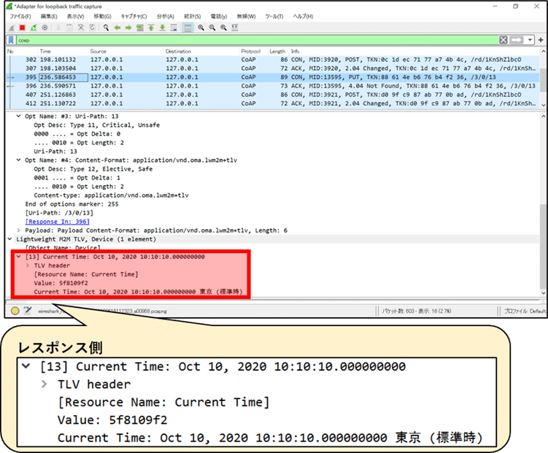Open the 移動(G) menu
The image size is (548, 453).
[102, 17]
